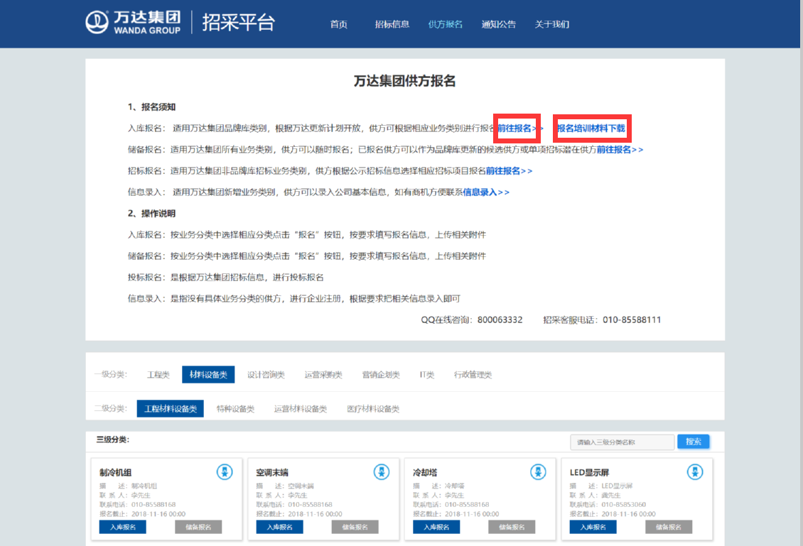Follow the 信息录入>> link
Image resolution: width=803 pixels, height=546 pixels.
486,192
